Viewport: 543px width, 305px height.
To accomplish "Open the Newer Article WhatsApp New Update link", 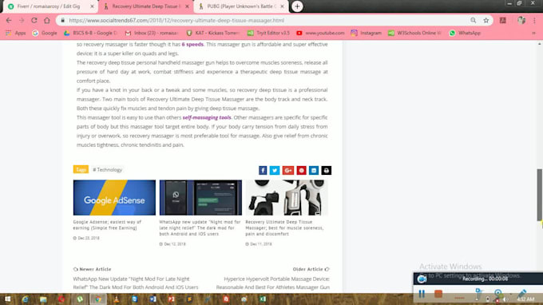I will pyautogui.click(x=136, y=283).
